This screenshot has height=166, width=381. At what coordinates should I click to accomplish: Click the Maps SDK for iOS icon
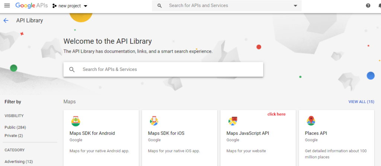(154, 121)
